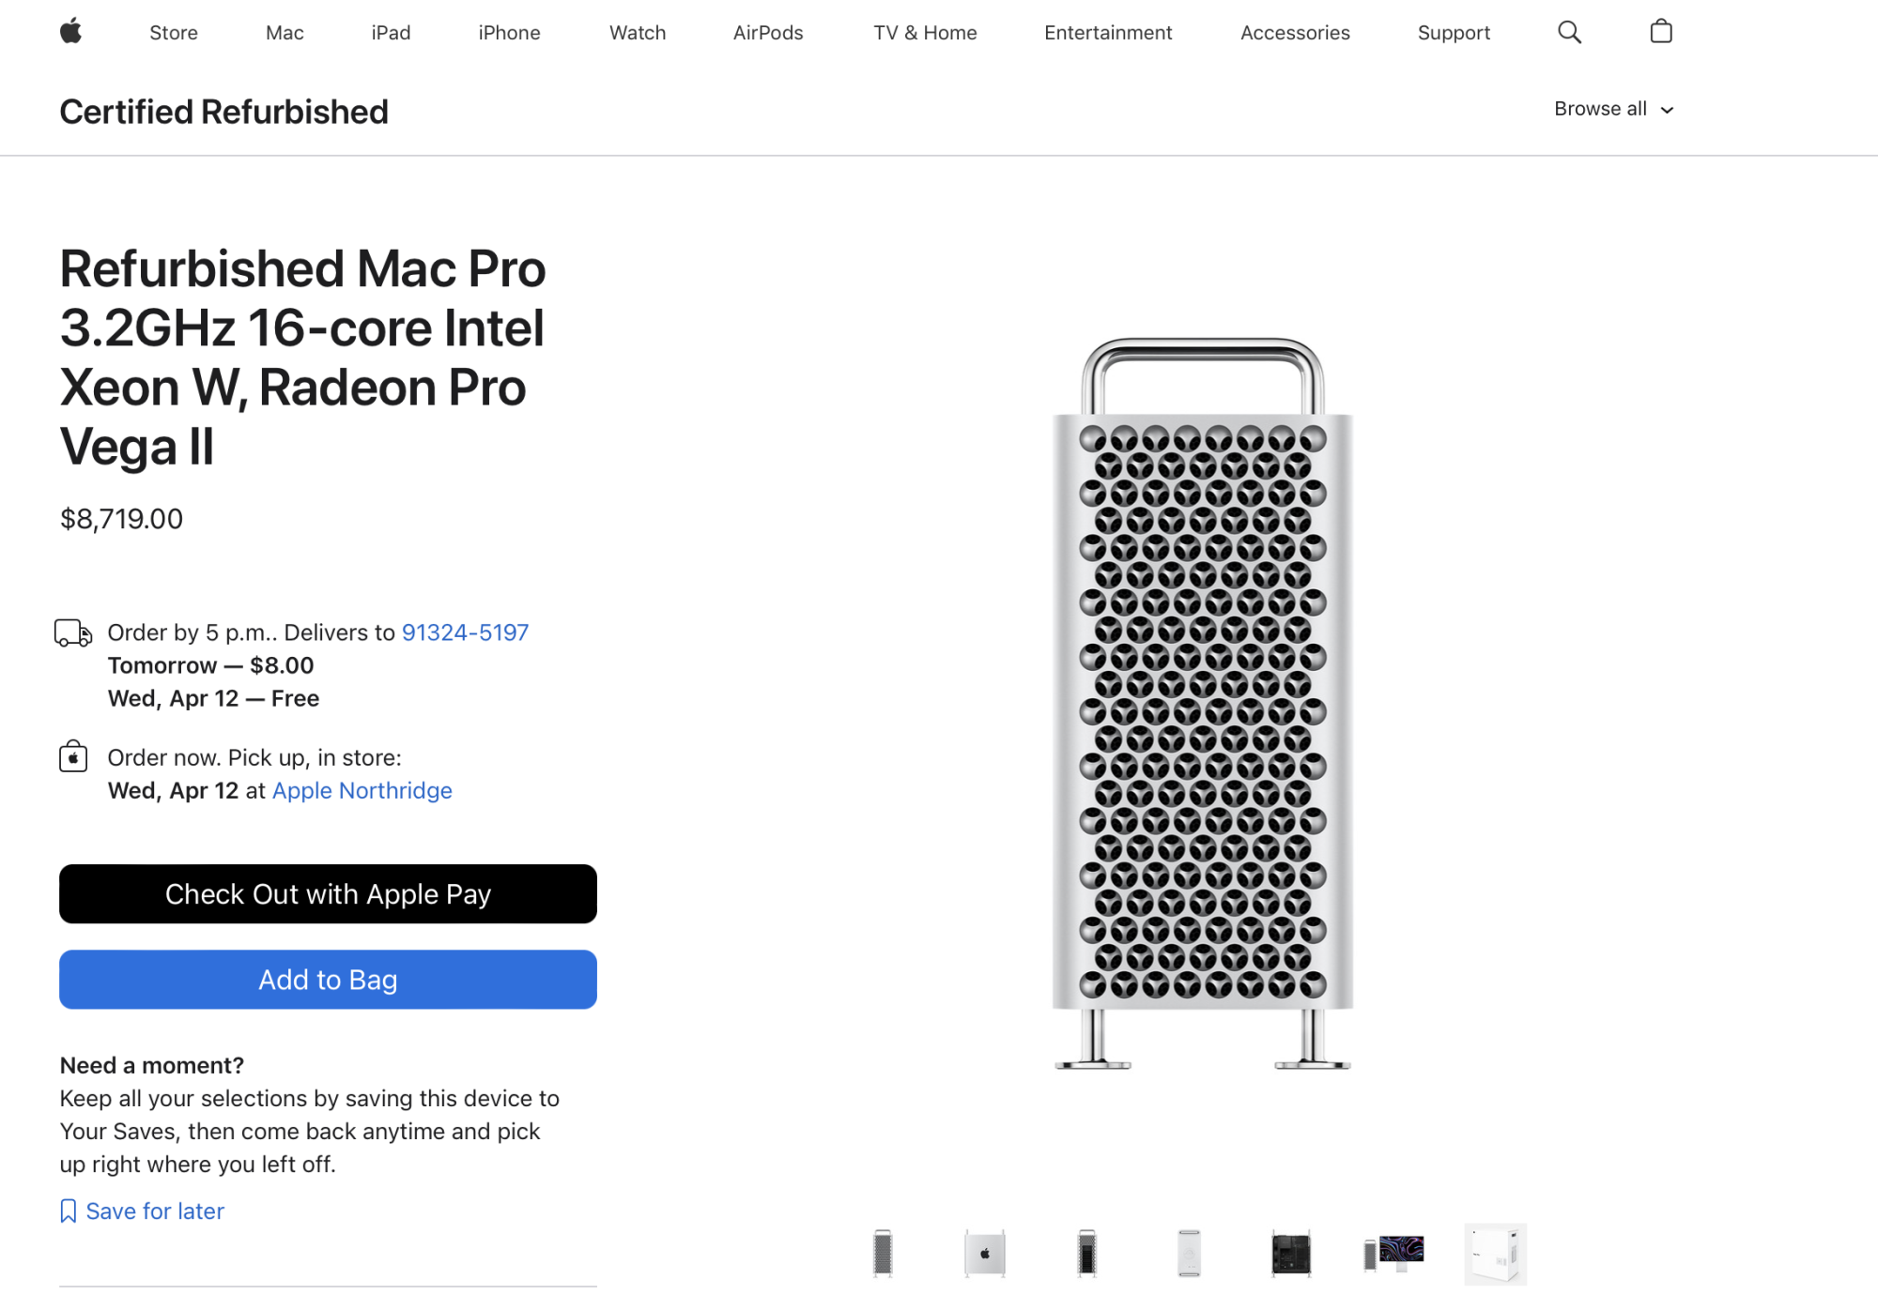Click Check Out with Apple Pay button
Screen dimensions: 1878x1294
pos(327,893)
